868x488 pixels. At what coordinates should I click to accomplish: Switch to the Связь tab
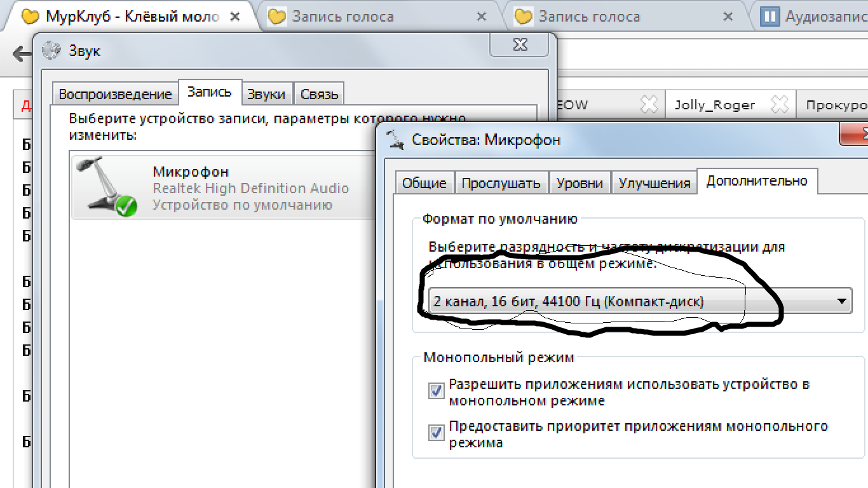pos(320,94)
